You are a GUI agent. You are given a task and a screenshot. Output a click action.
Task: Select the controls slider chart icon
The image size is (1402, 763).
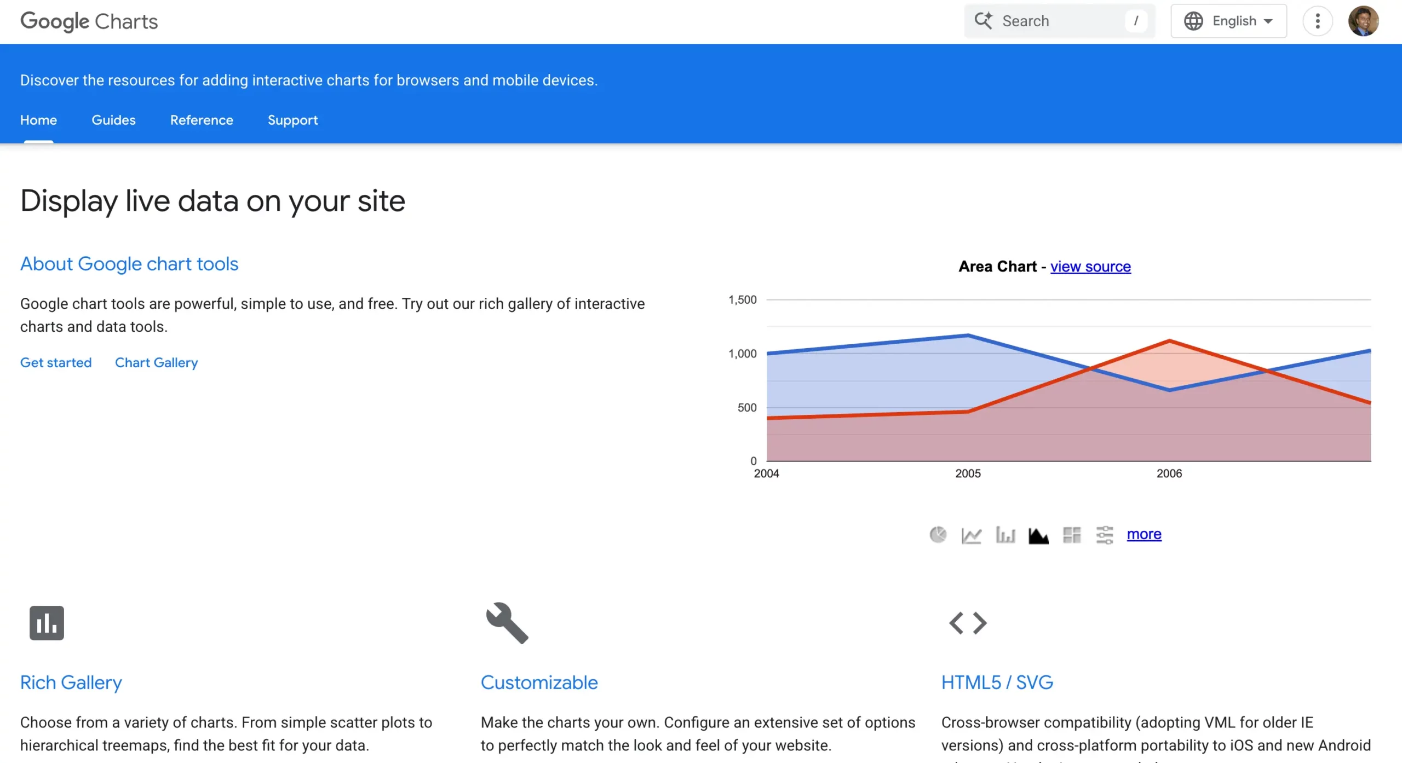click(x=1105, y=535)
